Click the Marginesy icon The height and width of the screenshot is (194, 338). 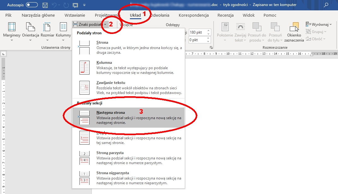pyautogui.click(x=12, y=27)
